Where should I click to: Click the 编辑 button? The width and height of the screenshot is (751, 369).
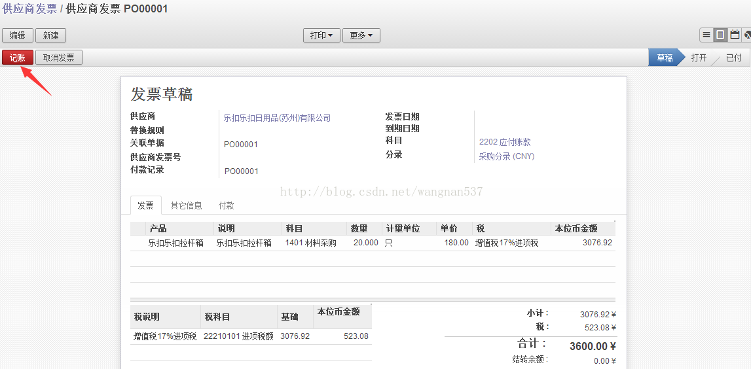click(x=18, y=35)
